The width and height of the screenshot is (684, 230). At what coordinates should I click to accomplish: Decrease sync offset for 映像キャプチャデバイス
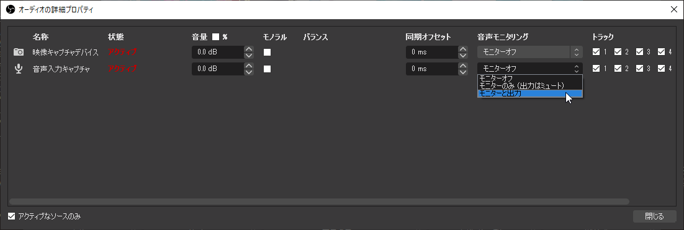(x=462, y=55)
